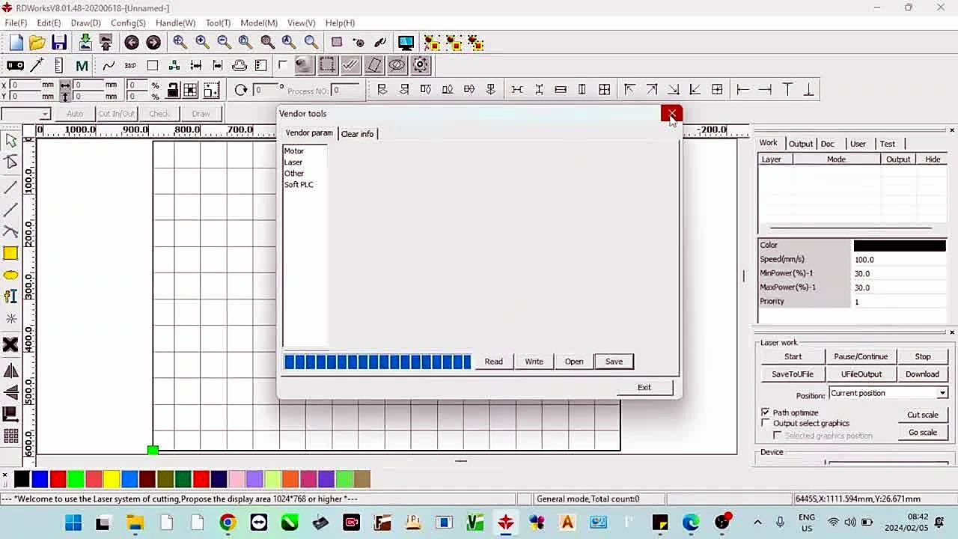Save the file with floppy disk icon
Screen dimensions: 958x539
[59, 43]
